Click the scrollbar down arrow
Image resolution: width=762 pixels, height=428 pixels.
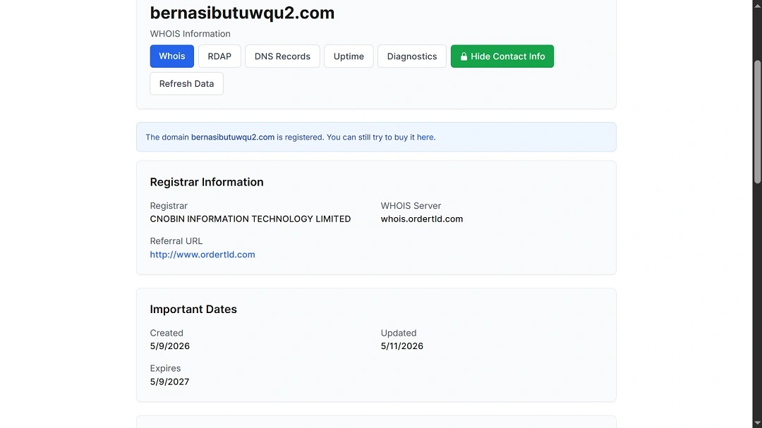click(x=757, y=424)
